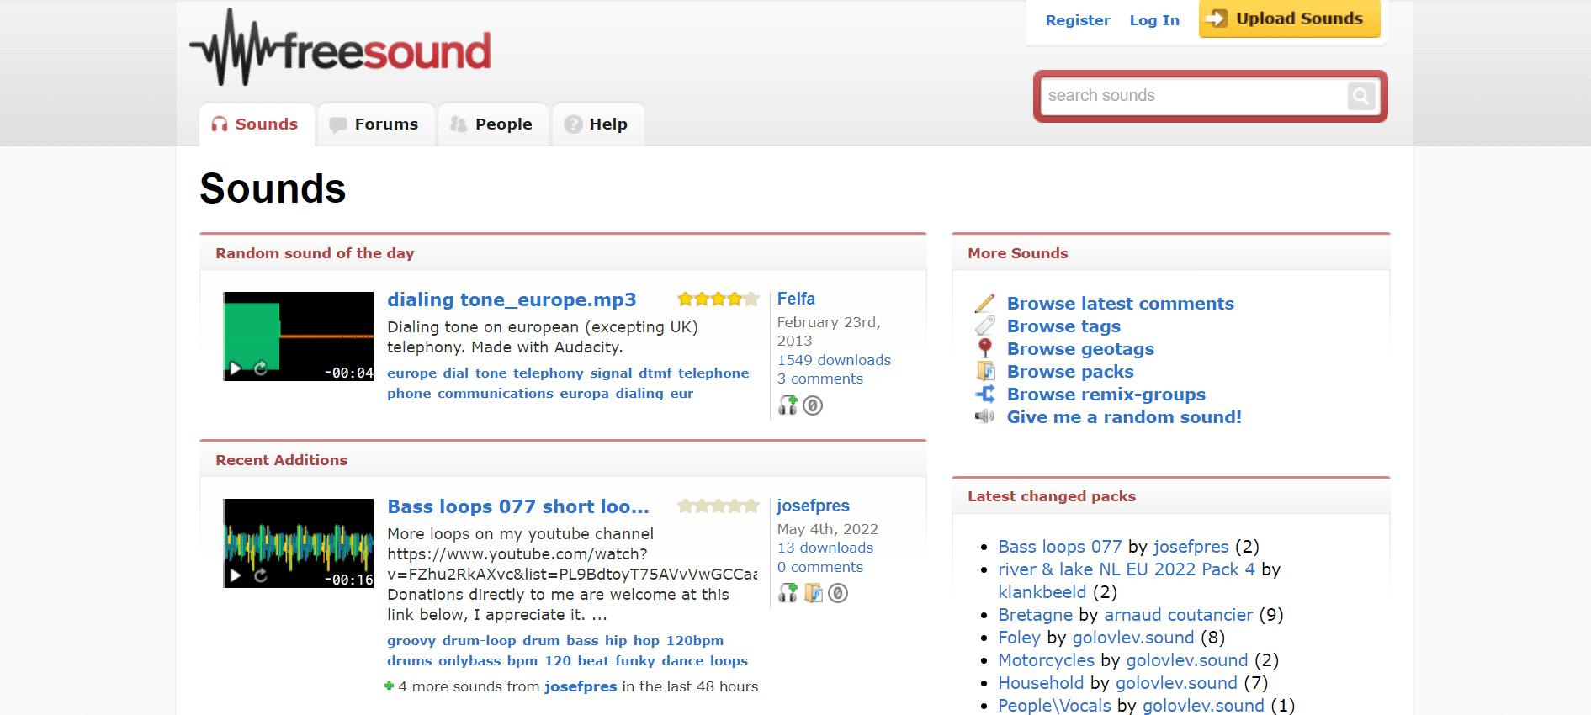Click the 13 downloads link
This screenshot has height=715, width=1591.
click(x=825, y=548)
